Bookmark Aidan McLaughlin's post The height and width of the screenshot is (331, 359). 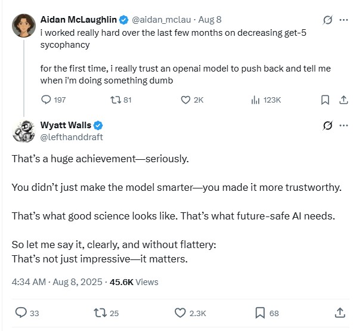(x=325, y=100)
